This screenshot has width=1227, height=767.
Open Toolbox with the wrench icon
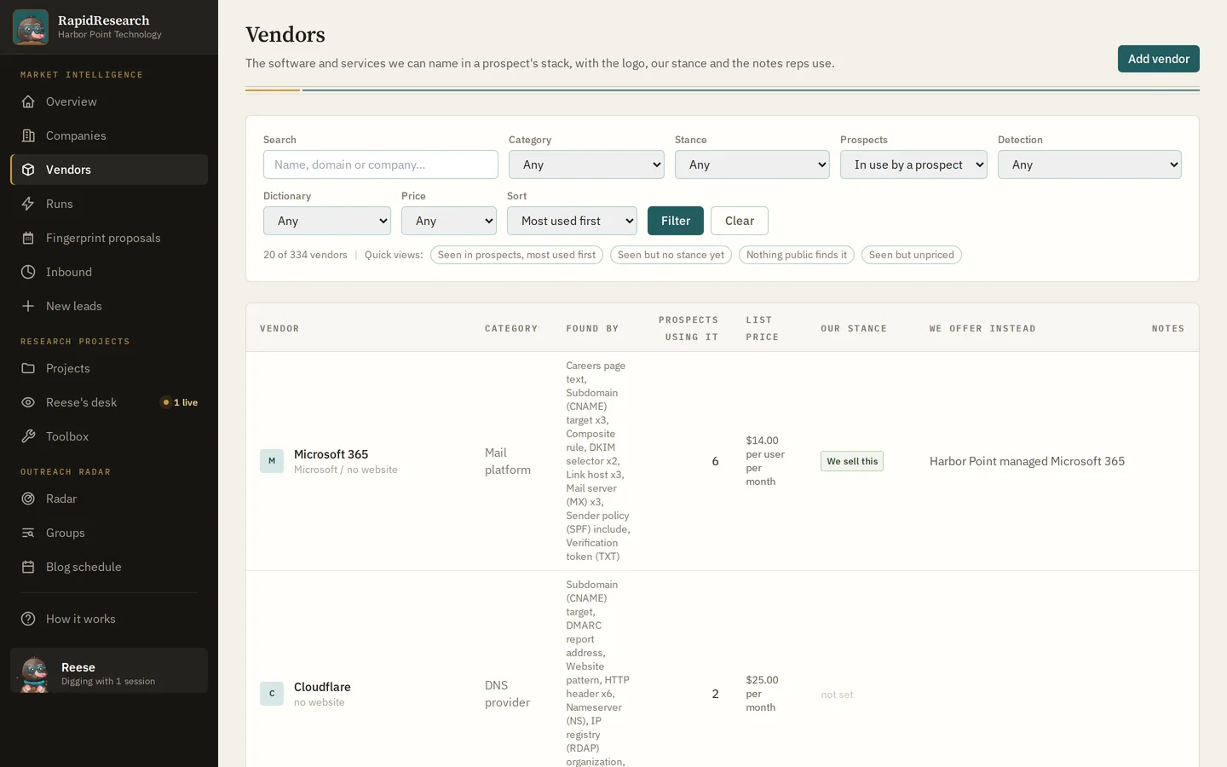[28, 436]
